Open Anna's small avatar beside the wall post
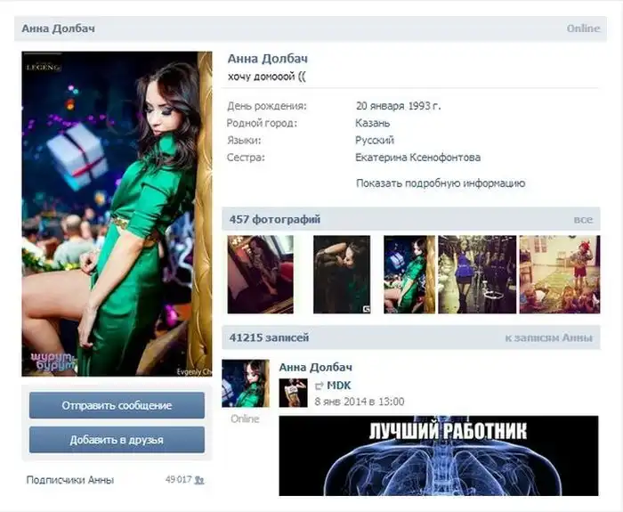This screenshot has height=512, width=623. coord(245,384)
